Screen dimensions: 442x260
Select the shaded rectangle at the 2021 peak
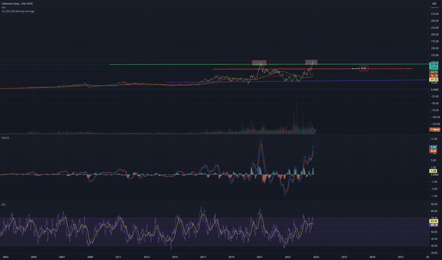259,62
